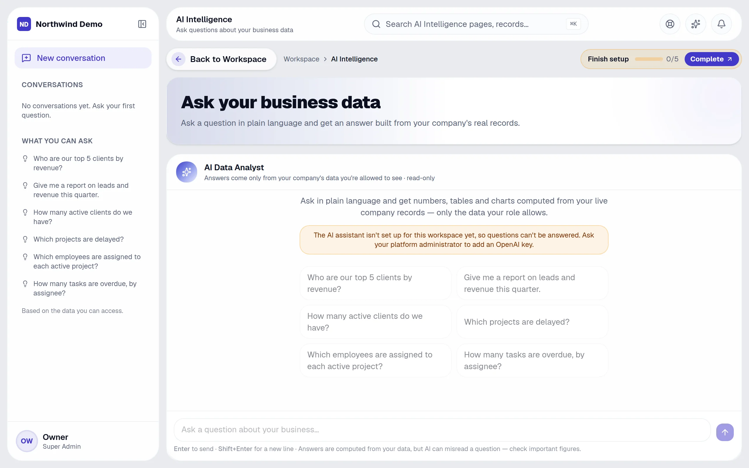The image size is (749, 468).
Task: Click lightbulb beside top 5 clients suggestion
Action: point(25,159)
